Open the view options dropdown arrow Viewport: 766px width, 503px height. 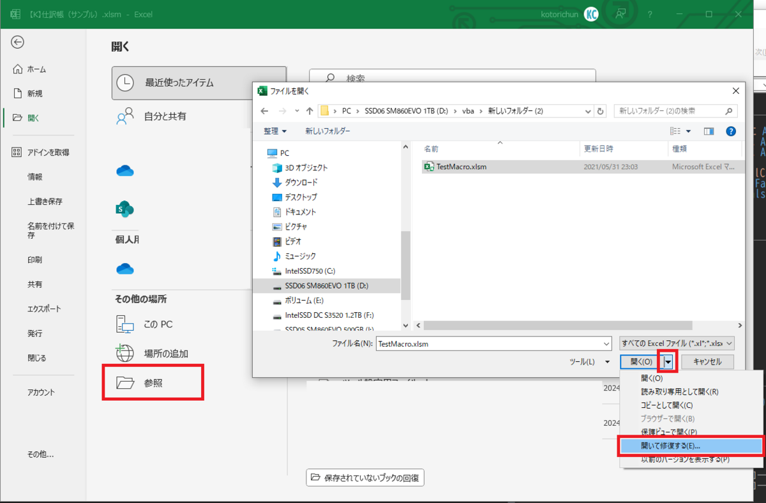688,131
